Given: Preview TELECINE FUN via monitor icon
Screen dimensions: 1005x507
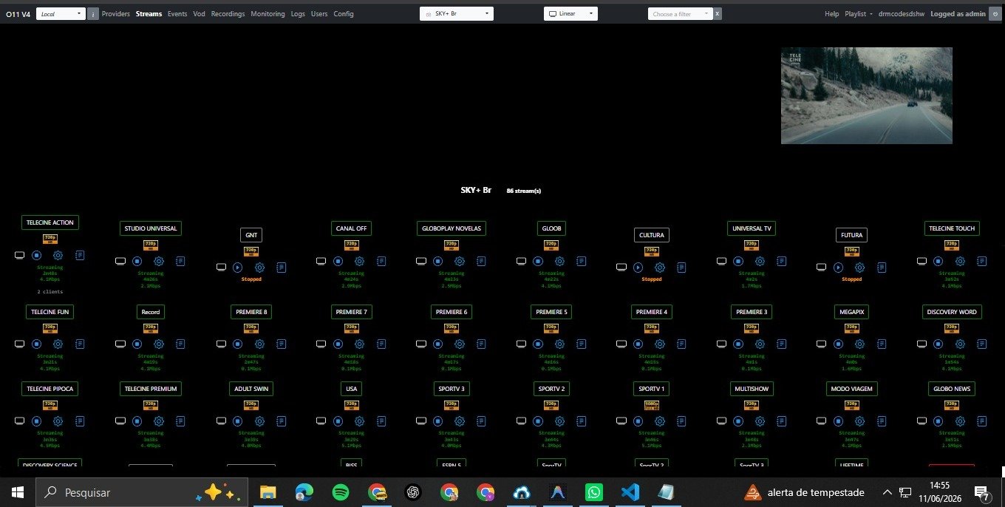Looking at the screenshot, I should pos(20,344).
